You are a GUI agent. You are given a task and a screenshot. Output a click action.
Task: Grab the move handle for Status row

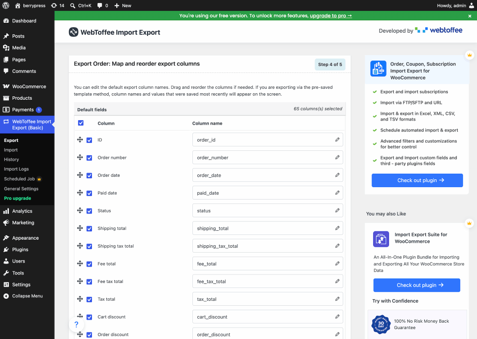[80, 210]
